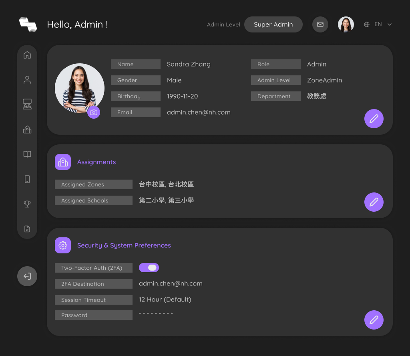This screenshot has height=356, width=410.
Task: Open the school building sidebar icon
Action: pos(27,129)
